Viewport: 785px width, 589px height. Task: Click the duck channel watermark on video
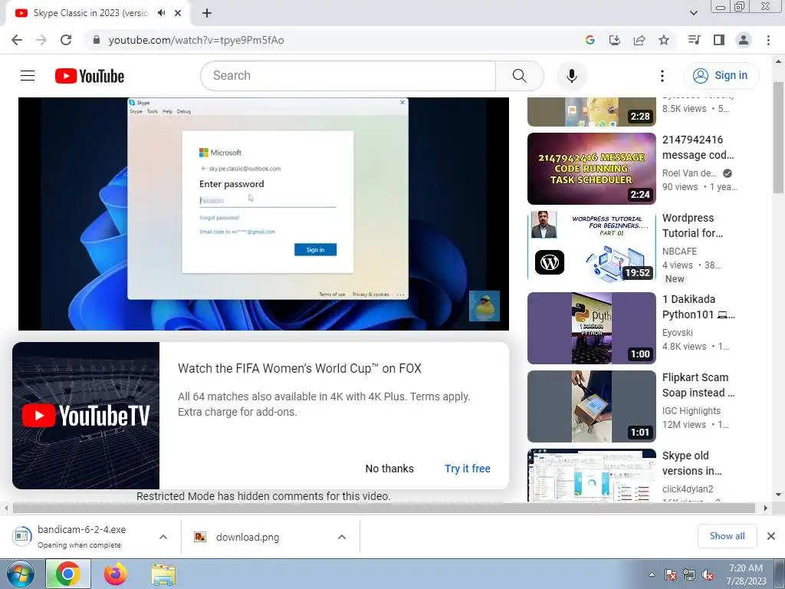tap(484, 305)
